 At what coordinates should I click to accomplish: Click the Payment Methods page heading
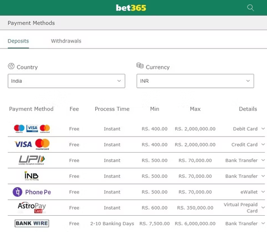click(x=31, y=23)
